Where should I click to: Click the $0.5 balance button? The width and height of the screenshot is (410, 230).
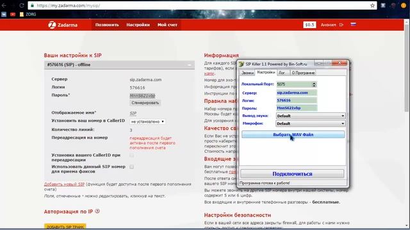pyautogui.click(x=309, y=25)
